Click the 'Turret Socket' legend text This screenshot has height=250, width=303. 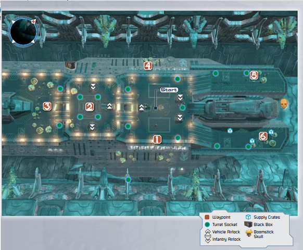coord(225,224)
